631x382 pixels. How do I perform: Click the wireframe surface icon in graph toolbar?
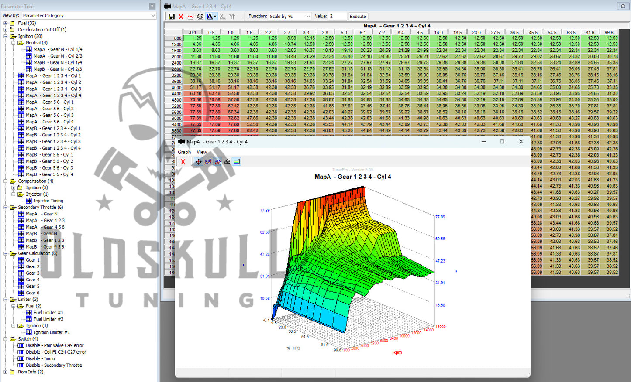point(227,162)
